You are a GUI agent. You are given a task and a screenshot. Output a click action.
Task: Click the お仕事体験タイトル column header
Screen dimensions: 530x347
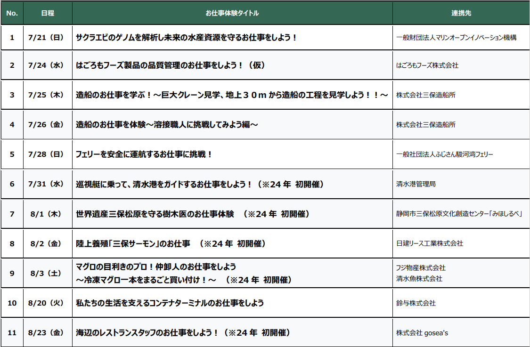232,13
